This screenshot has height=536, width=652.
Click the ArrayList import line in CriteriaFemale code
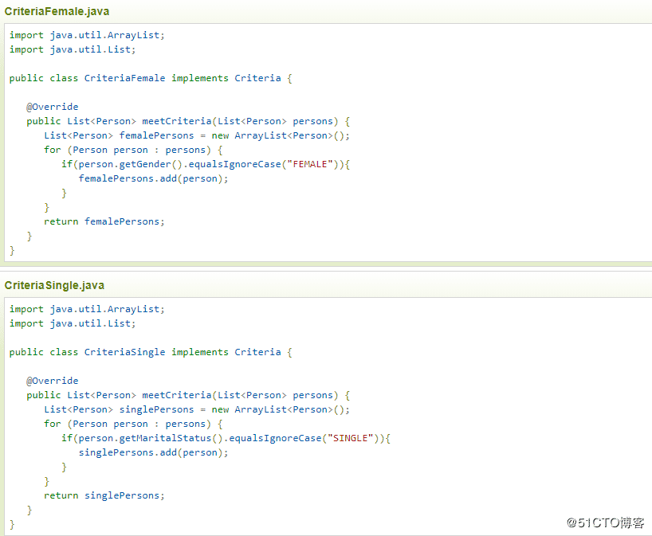point(88,35)
